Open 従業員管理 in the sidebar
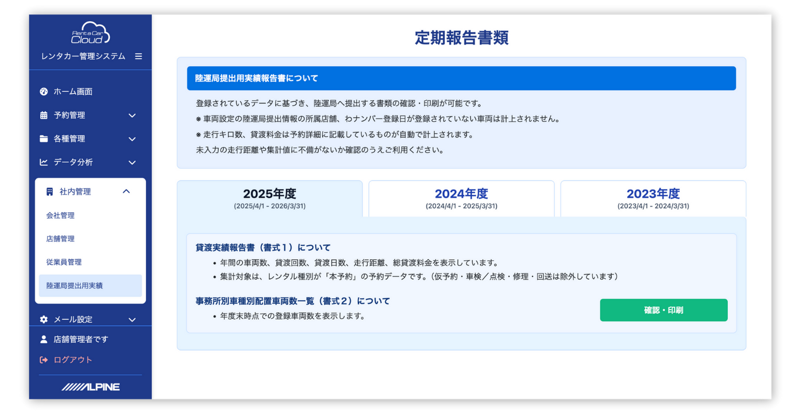The image size is (802, 416). [64, 262]
